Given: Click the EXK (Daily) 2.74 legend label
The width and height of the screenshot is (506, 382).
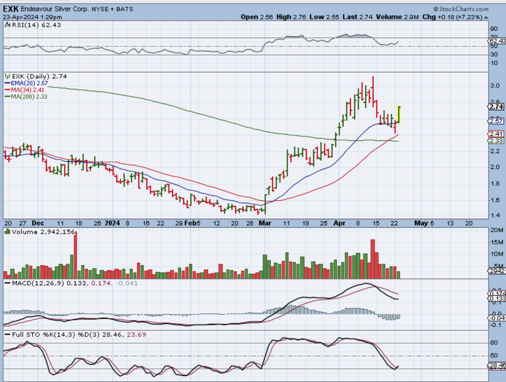Looking at the screenshot, I should click(39, 76).
